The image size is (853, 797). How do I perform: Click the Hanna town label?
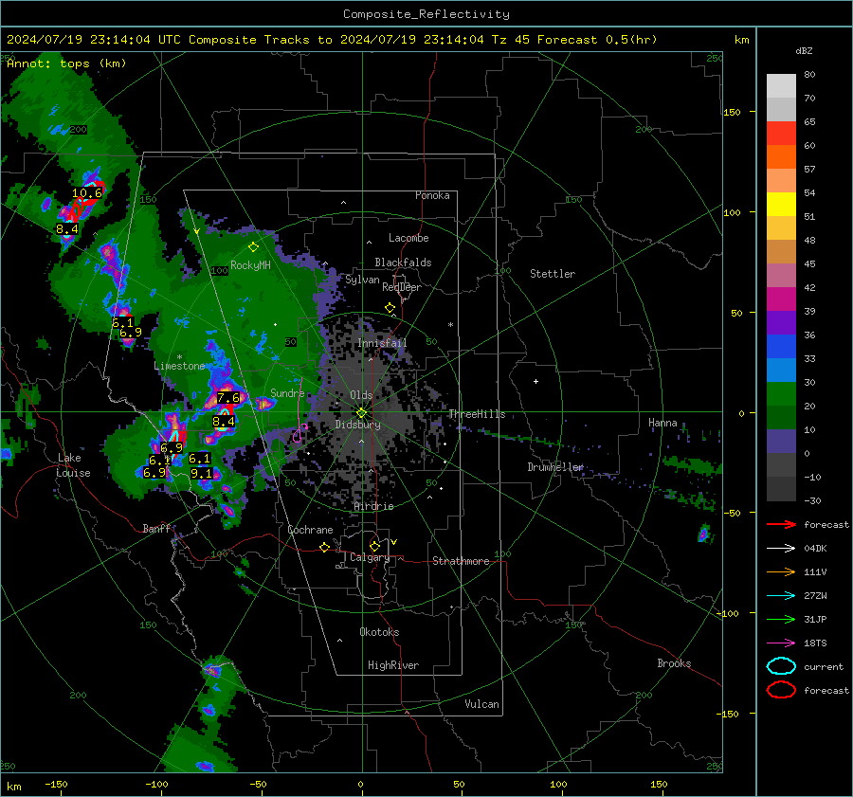pyautogui.click(x=662, y=423)
